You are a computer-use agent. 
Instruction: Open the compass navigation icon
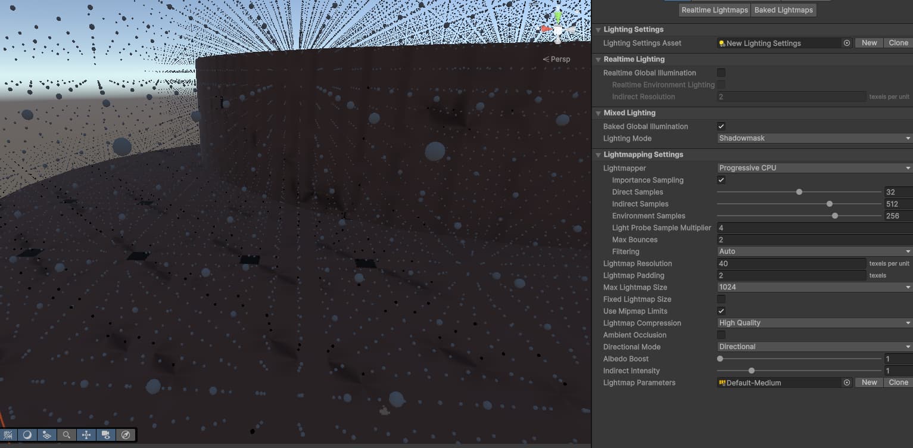126,435
